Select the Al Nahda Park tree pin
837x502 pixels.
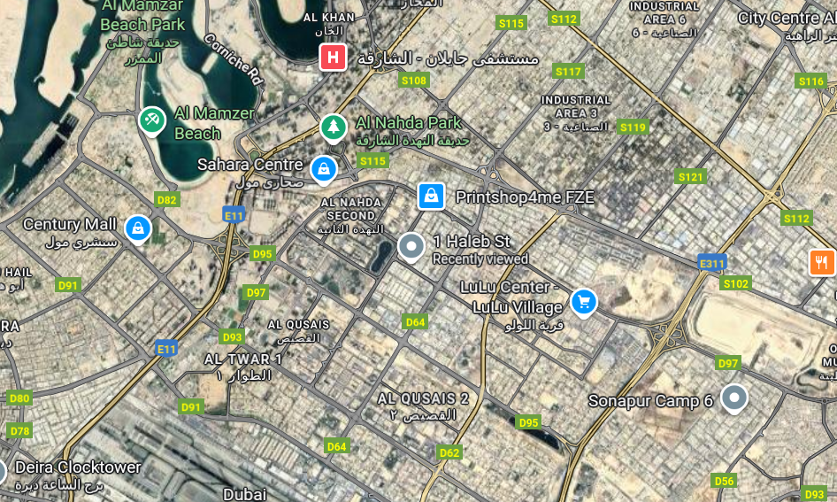(x=334, y=128)
